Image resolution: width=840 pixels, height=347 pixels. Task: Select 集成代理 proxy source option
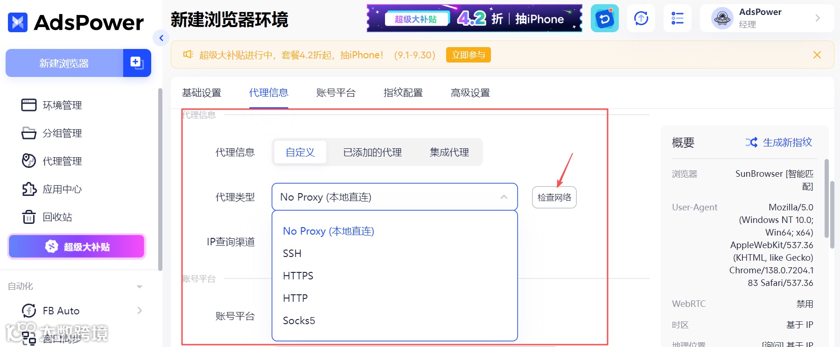tap(449, 152)
